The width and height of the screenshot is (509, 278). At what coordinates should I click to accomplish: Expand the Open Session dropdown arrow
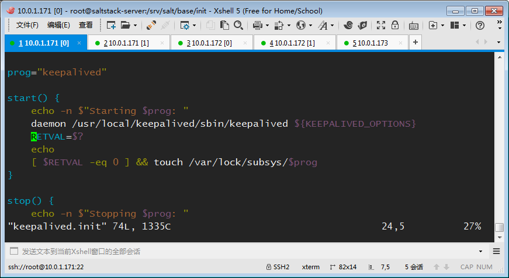point(135,25)
